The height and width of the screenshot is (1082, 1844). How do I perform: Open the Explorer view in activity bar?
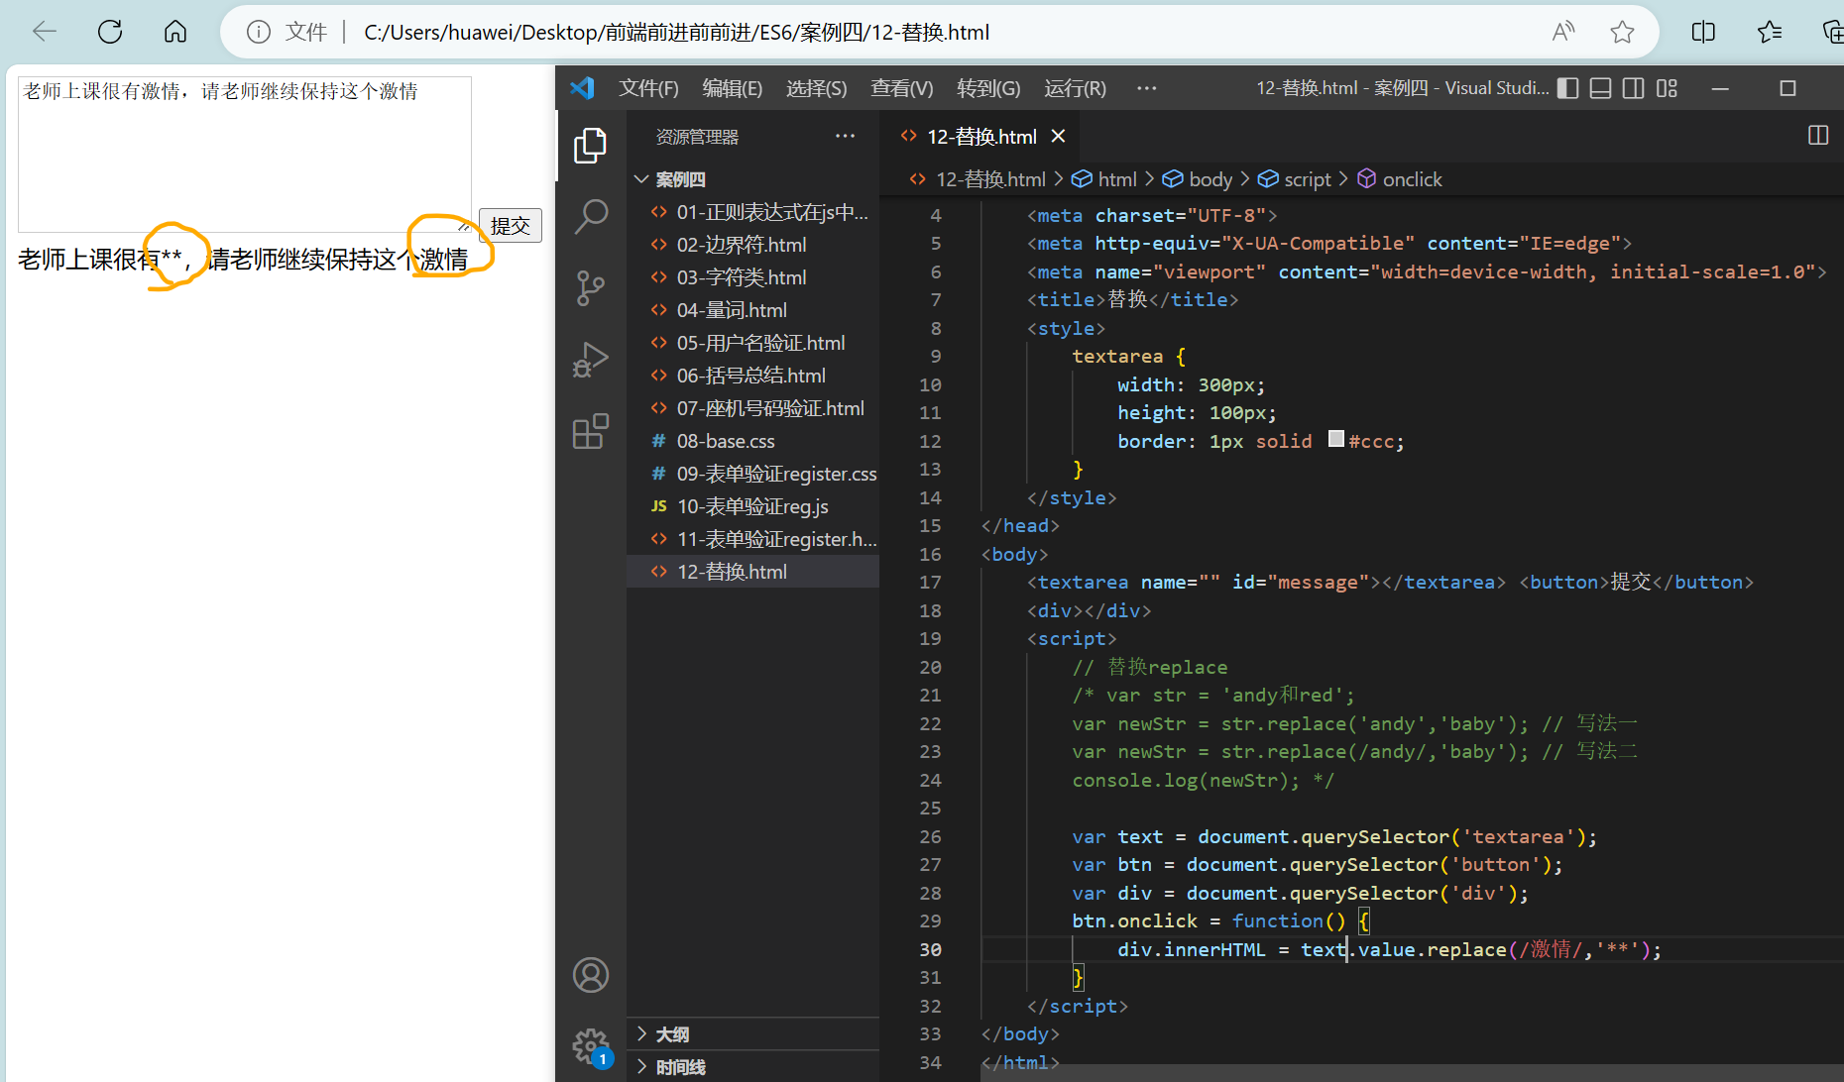(590, 146)
